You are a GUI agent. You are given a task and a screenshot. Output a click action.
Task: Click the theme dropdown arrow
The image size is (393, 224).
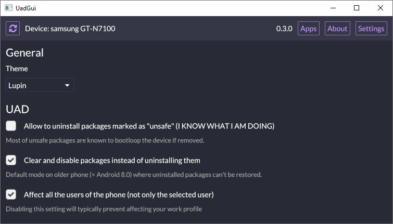click(67, 85)
